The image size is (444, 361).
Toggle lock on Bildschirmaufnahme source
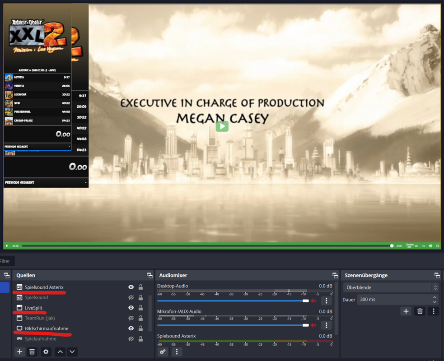[x=140, y=328]
